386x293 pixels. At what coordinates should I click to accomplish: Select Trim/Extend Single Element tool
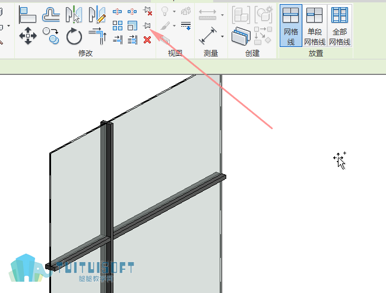point(118,40)
